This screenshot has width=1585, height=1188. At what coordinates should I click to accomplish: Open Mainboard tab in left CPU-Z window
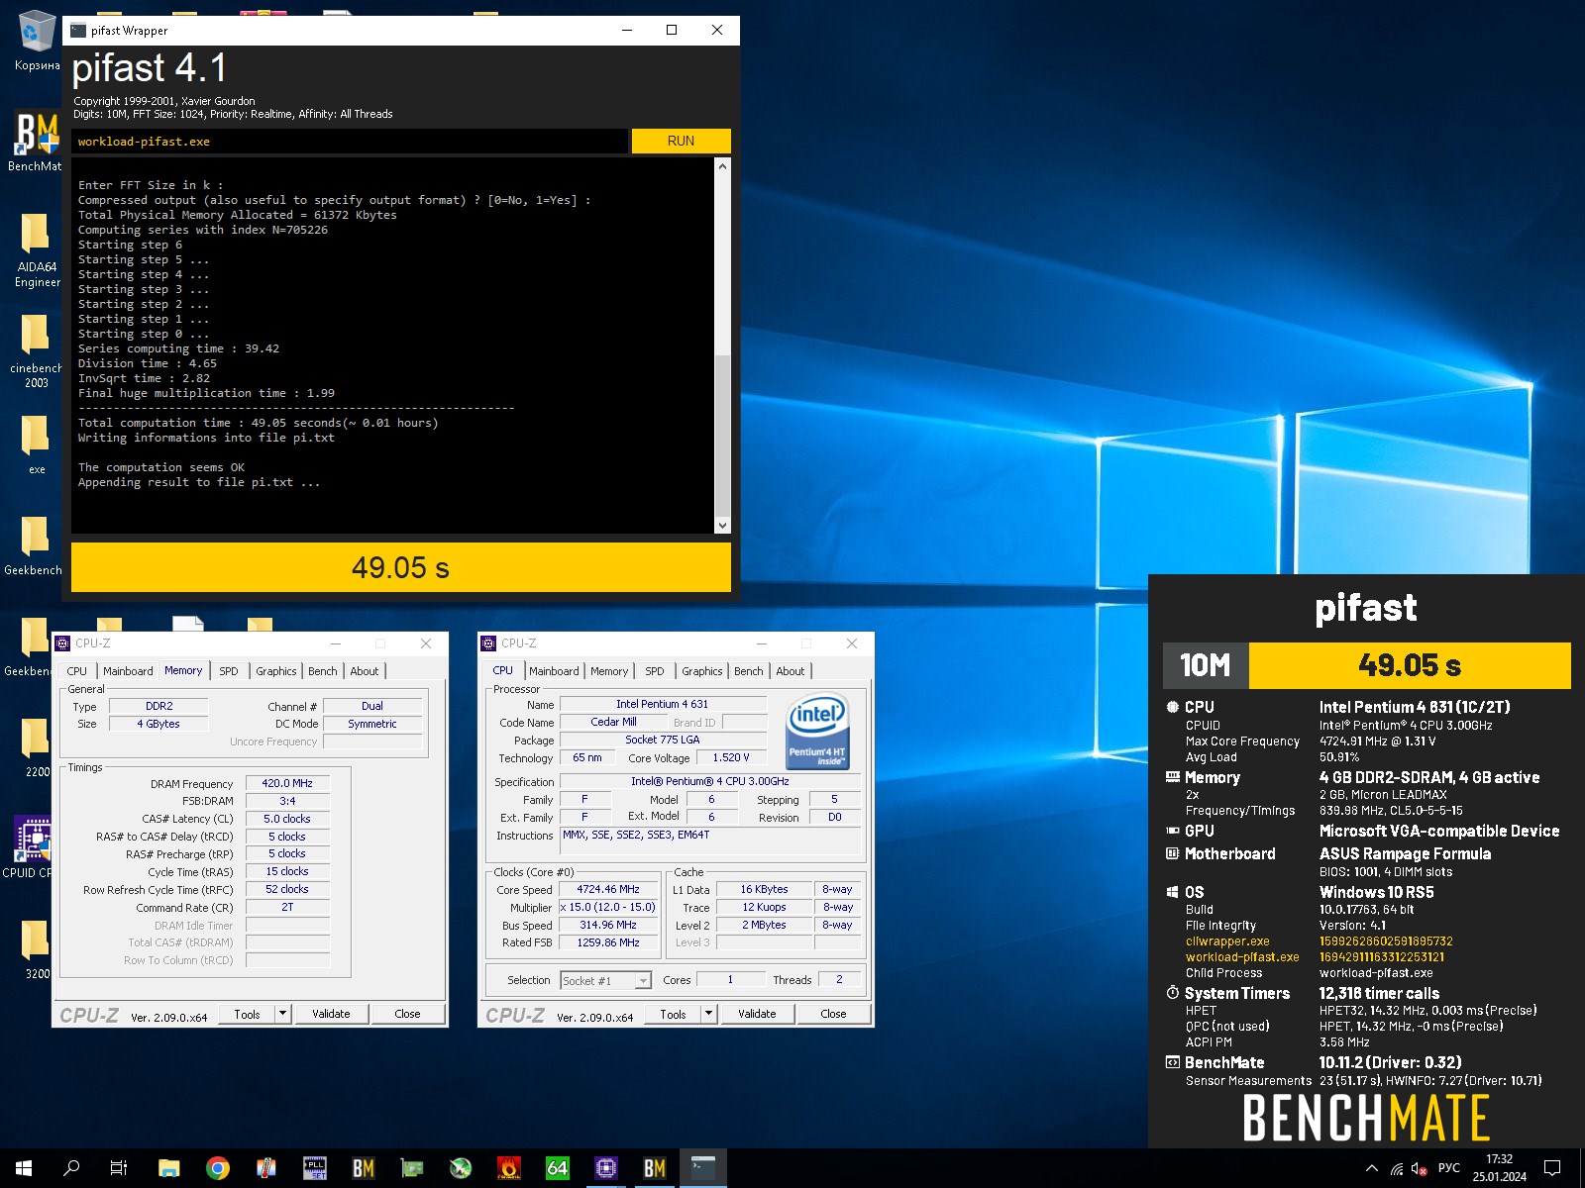[x=128, y=671]
